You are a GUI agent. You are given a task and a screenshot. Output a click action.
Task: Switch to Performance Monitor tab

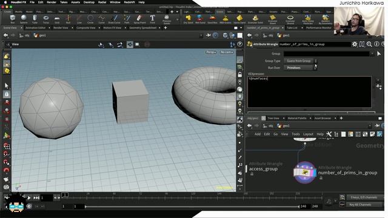tap(319, 28)
